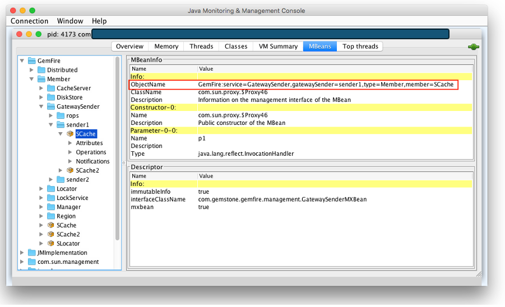
Task: Open the VM Summary tab
Action: pyautogui.click(x=278, y=46)
